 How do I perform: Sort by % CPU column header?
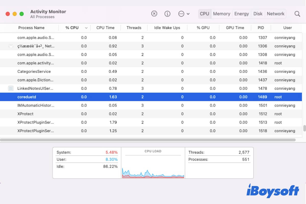coord(72,28)
